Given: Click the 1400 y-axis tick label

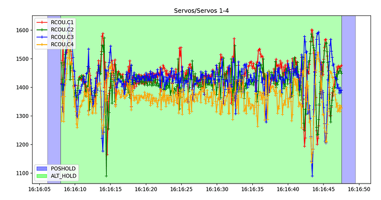Looking at the screenshot, I should pyautogui.click(x=22, y=88).
